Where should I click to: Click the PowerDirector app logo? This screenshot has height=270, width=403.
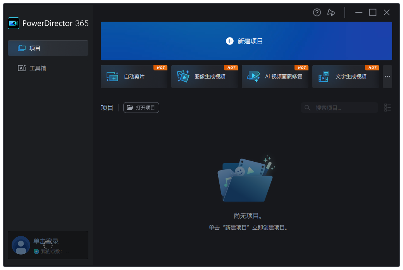[x=14, y=23]
